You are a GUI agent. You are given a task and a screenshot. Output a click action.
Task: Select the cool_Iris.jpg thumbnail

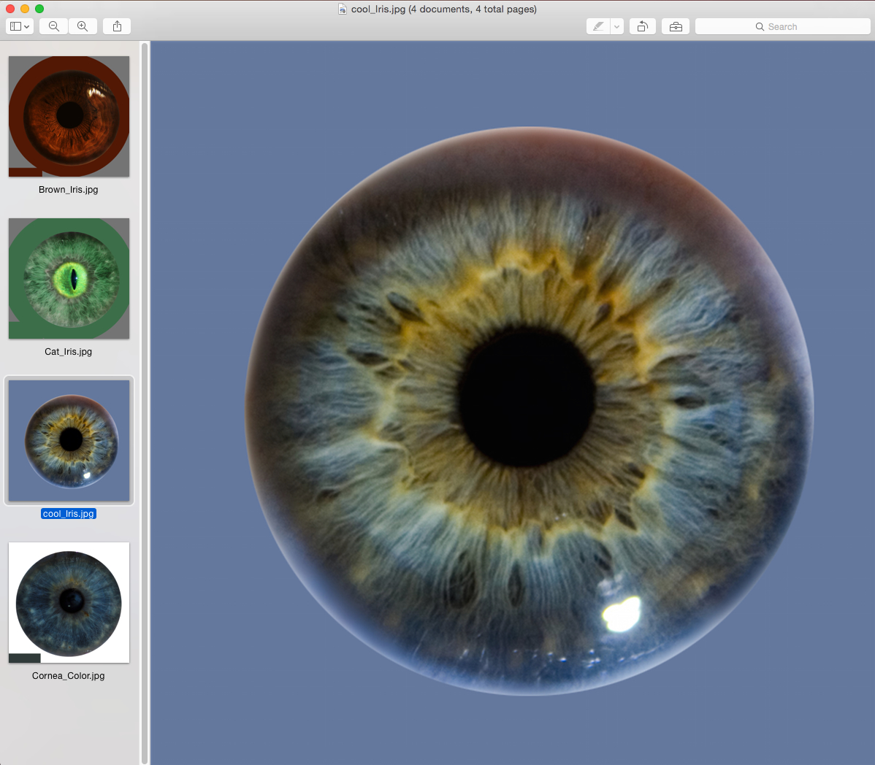[69, 440]
